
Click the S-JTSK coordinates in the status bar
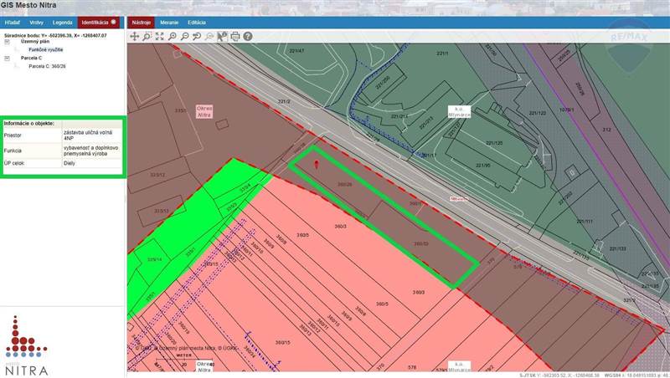(x=559, y=375)
